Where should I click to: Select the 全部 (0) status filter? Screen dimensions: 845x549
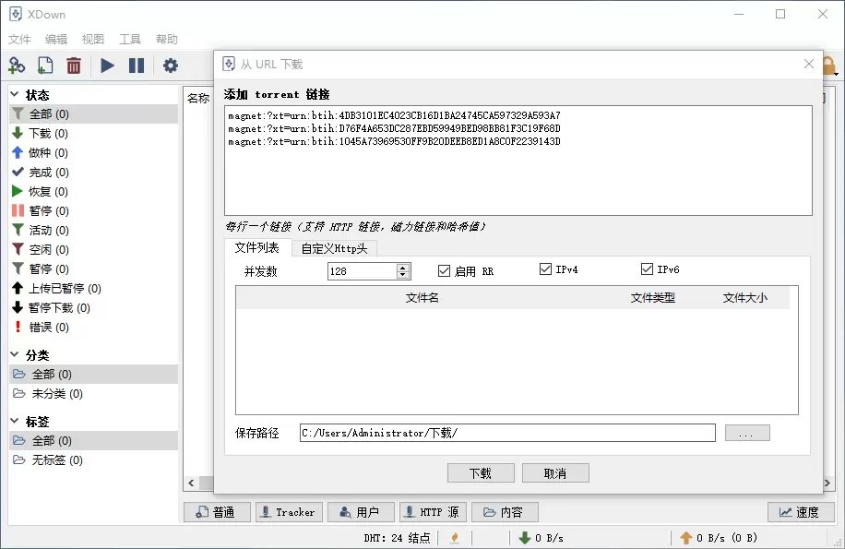93,113
